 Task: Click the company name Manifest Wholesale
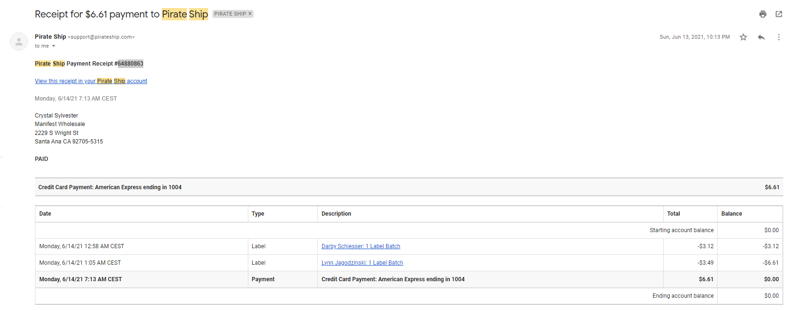[x=60, y=124]
